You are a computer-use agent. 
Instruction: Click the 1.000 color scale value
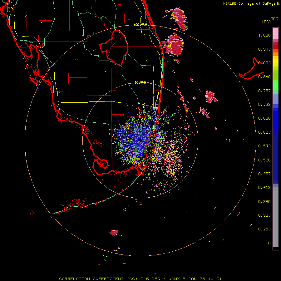tap(264, 35)
